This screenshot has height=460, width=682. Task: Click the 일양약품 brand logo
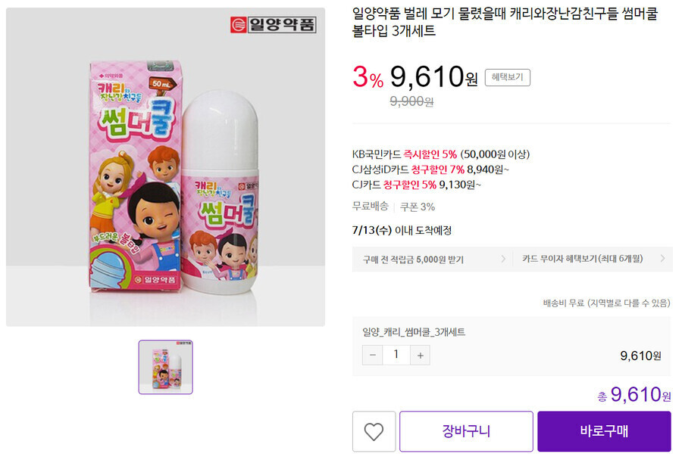(272, 23)
